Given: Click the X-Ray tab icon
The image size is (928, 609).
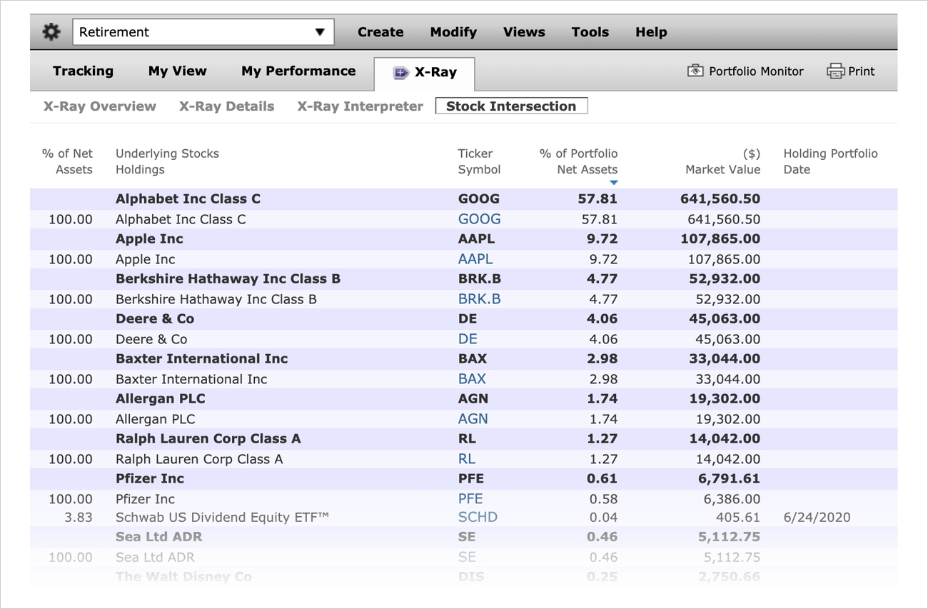Looking at the screenshot, I should pos(401,72).
